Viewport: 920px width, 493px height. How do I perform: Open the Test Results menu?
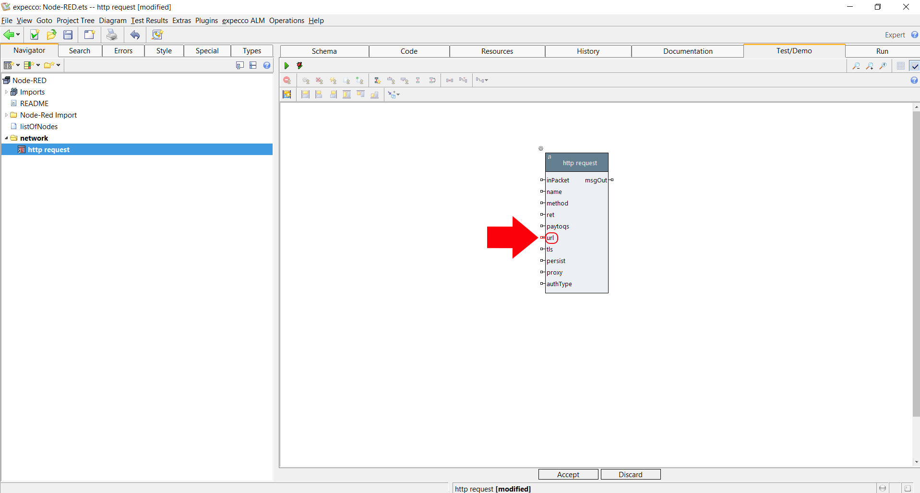149,21
